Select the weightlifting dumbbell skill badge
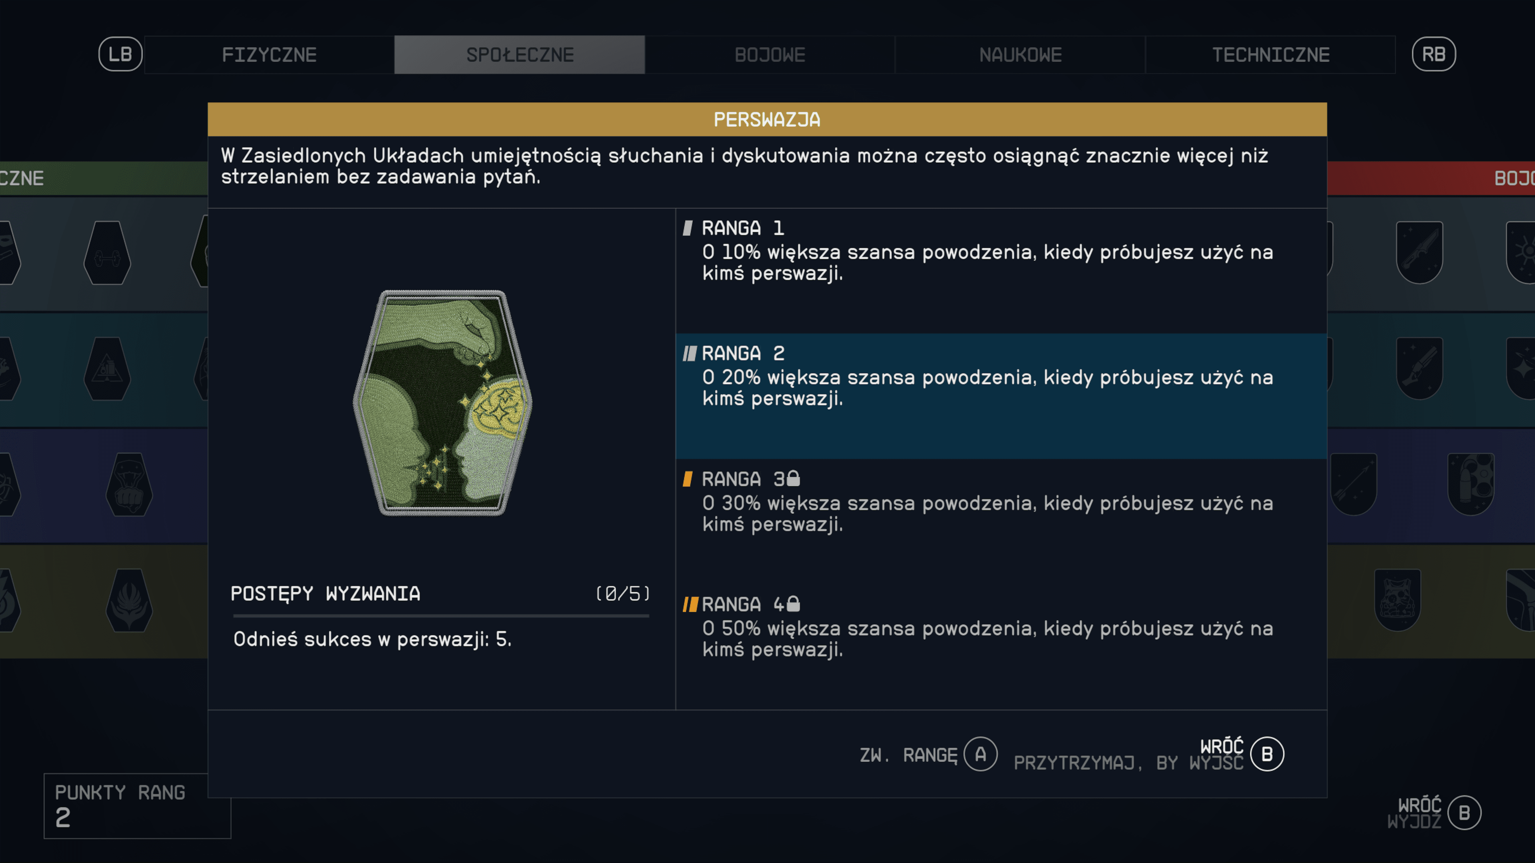Viewport: 1535px width, 863px height. 107,253
